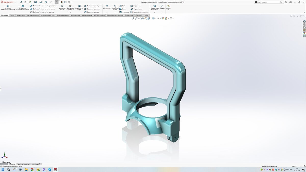Screen dimensions: 306x172
Task: Select the Повернутая бобышка/основание tool
Action: click(x=22, y=7)
